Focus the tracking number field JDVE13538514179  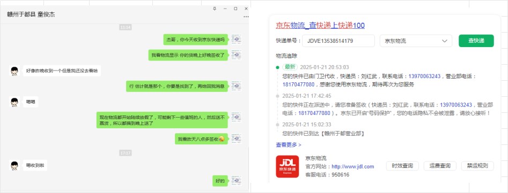[x=339, y=41]
